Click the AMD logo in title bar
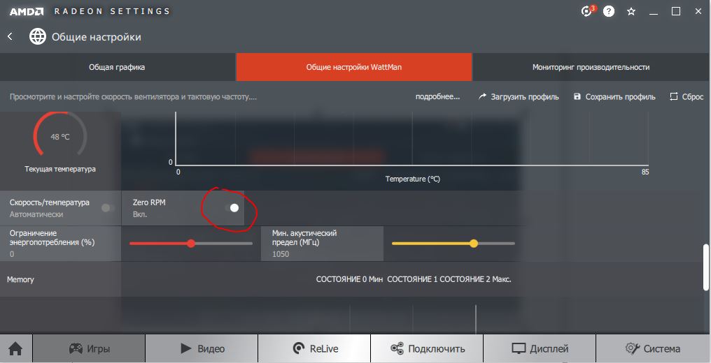Viewport: 711px width, 363px height. [x=27, y=11]
